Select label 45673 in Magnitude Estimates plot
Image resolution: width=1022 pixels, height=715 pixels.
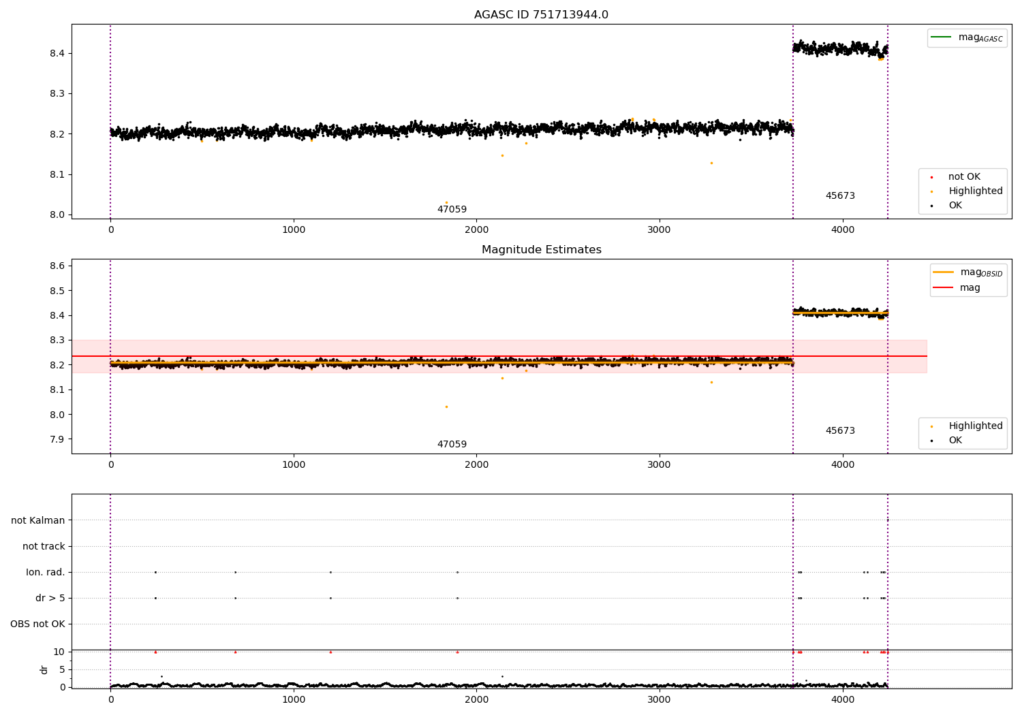click(x=840, y=431)
